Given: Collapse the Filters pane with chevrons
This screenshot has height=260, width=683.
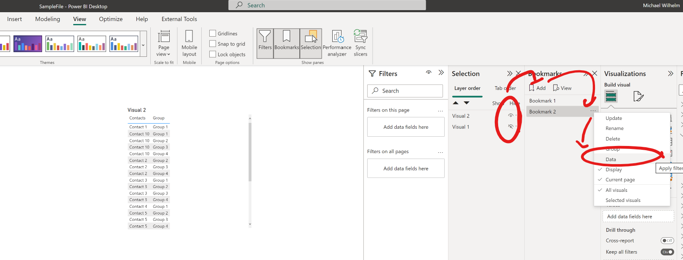Looking at the screenshot, I should point(441,73).
